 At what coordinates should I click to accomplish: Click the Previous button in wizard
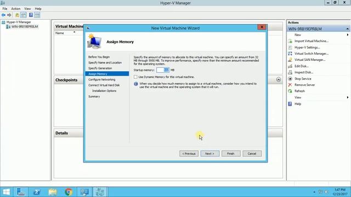pyautogui.click(x=189, y=154)
